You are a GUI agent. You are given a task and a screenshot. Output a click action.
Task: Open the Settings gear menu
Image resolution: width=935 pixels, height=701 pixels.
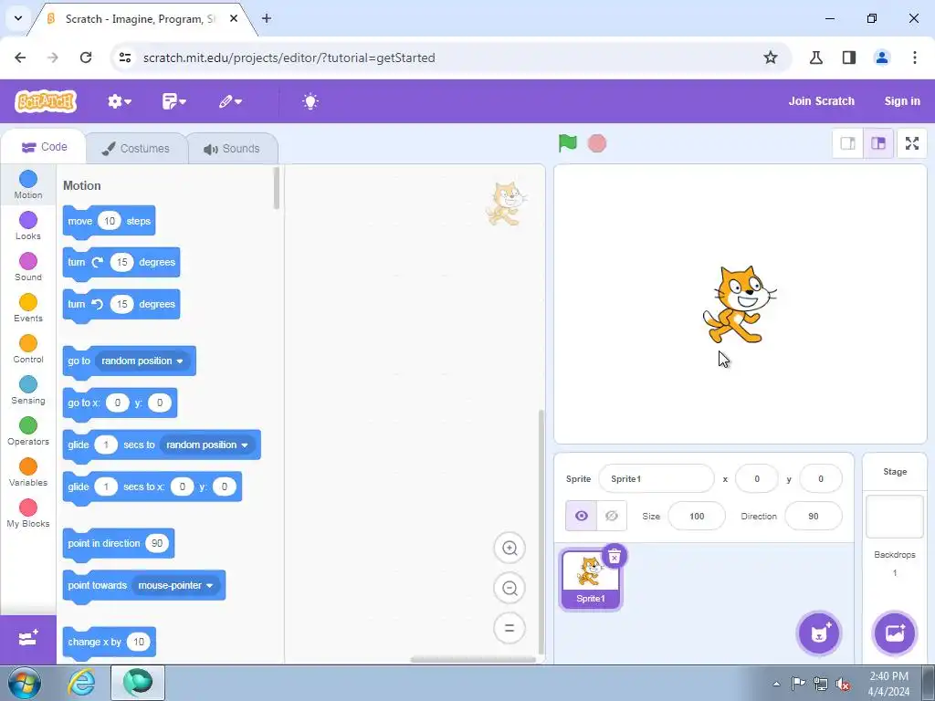[x=120, y=101]
